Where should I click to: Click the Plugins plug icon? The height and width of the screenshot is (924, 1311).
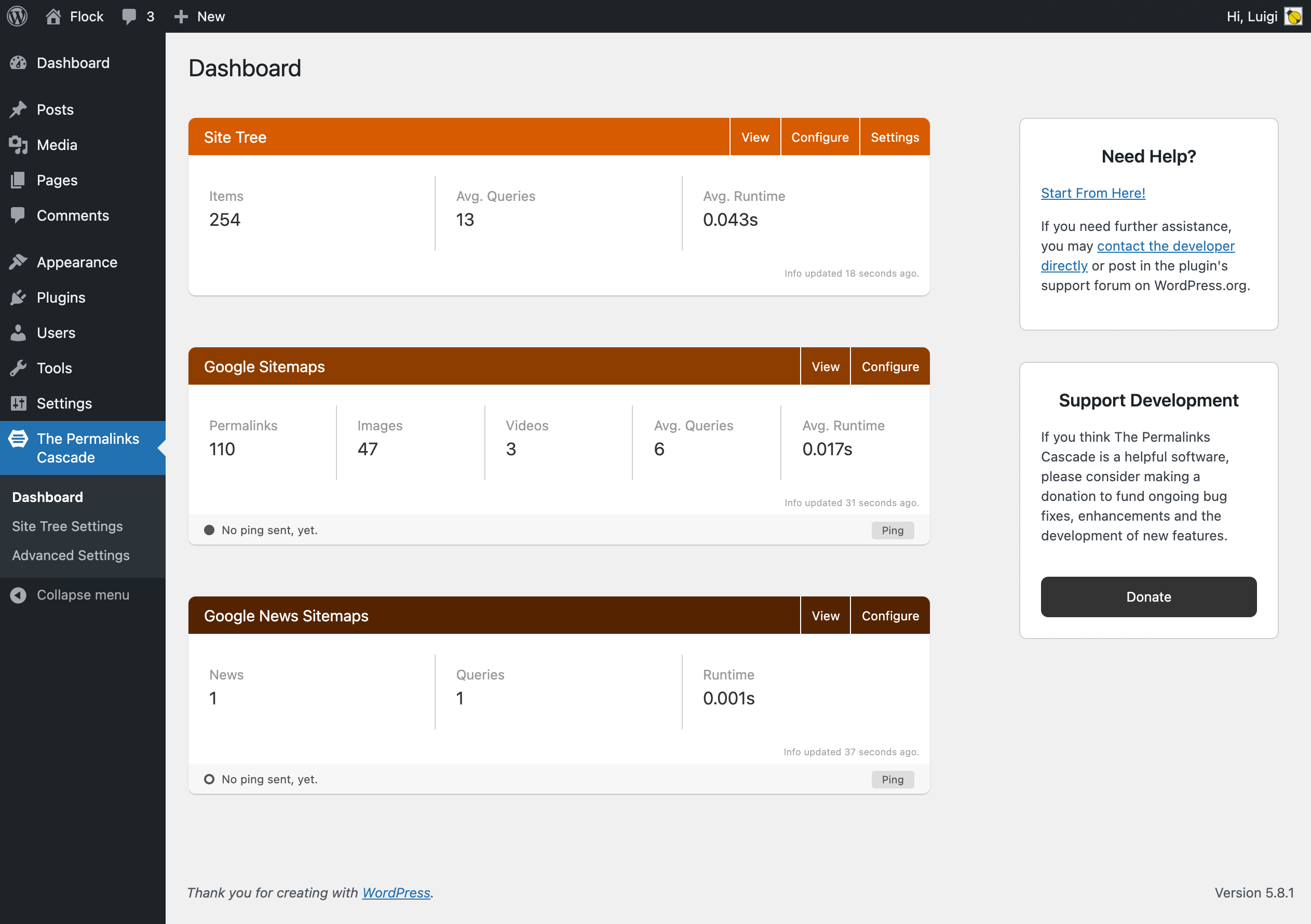[18, 297]
